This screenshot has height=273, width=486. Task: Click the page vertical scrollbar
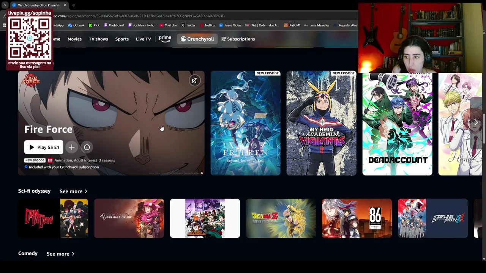[x=484, y=129]
